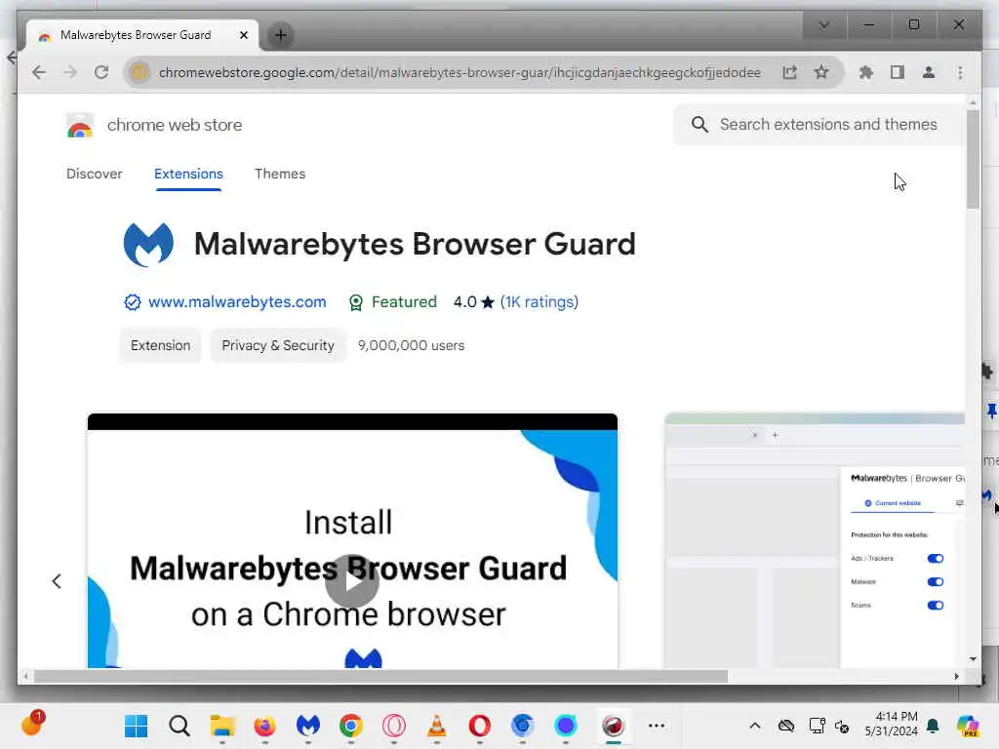Click the browser forward arrow
The width and height of the screenshot is (999, 749).
click(x=70, y=72)
